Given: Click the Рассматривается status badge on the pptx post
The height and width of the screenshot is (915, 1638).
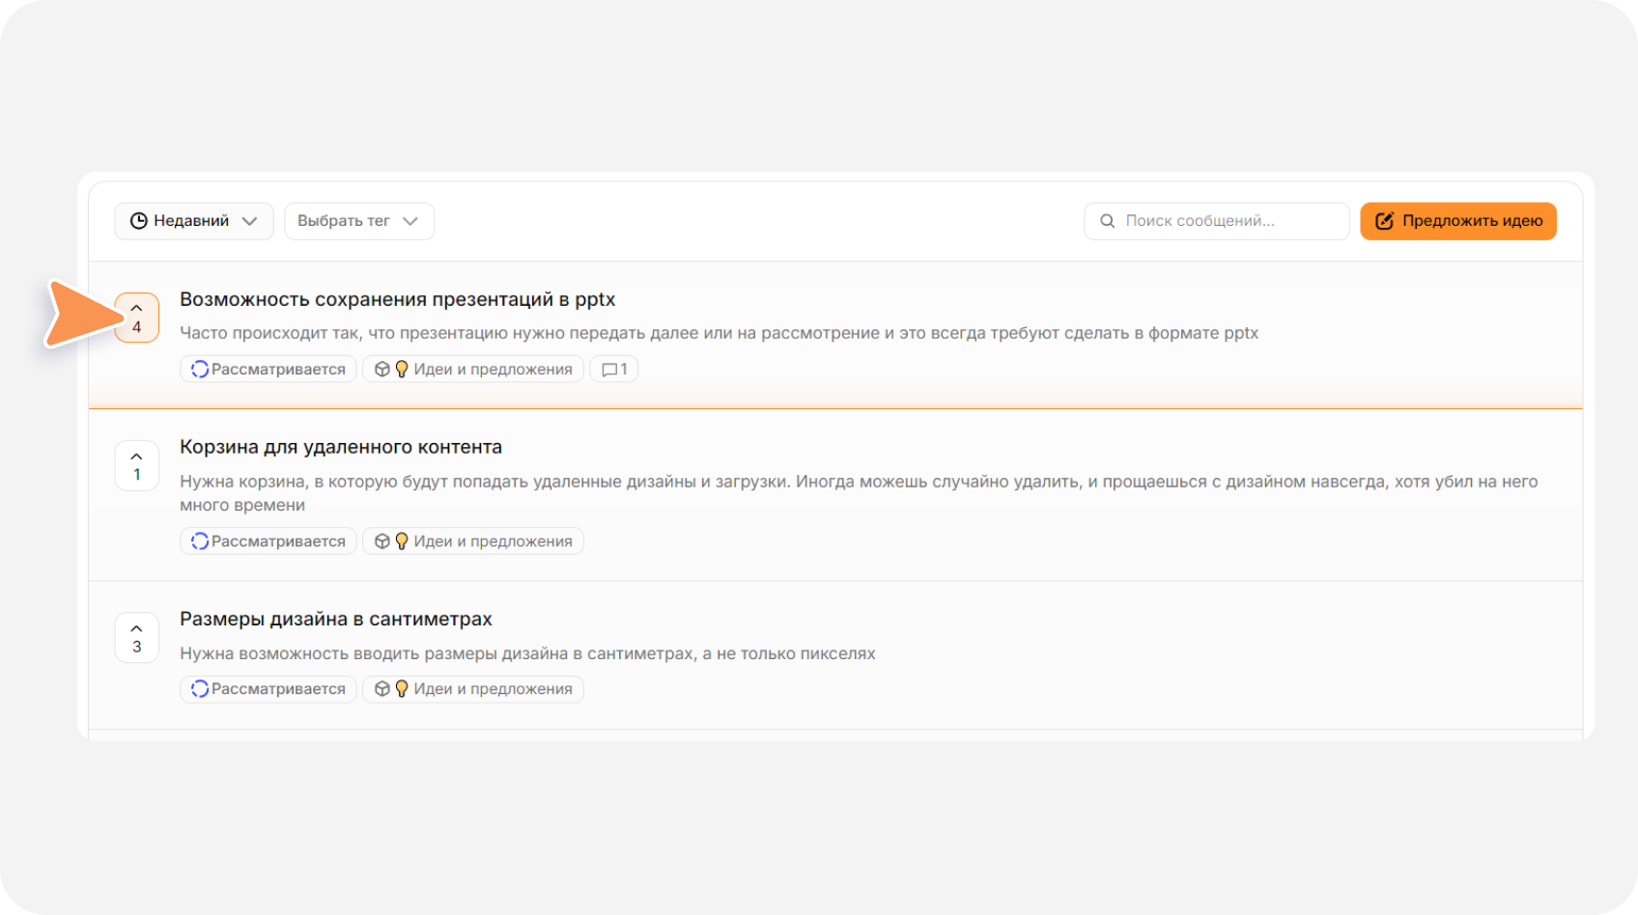Looking at the screenshot, I should (x=268, y=369).
